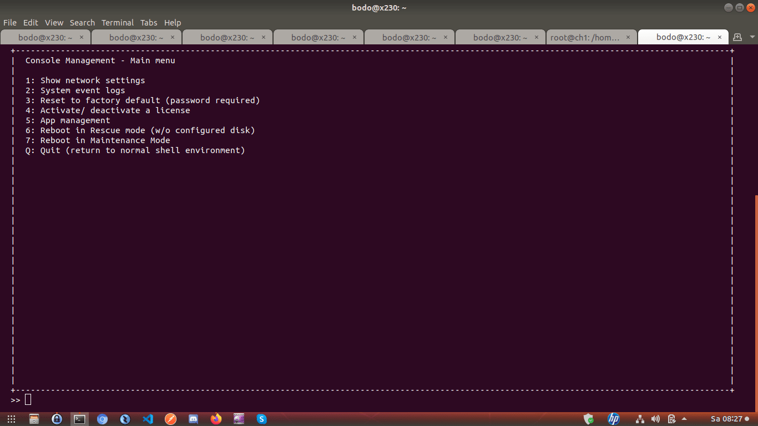Screen dimensions: 758x426
Task: Click the HP tray icon
Action: 614,419
